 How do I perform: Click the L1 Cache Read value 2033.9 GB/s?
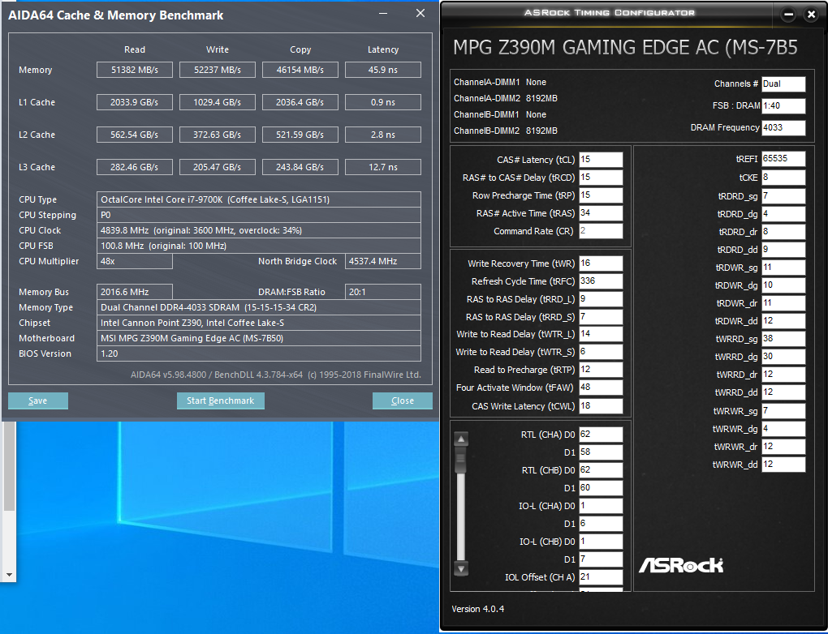tap(135, 102)
